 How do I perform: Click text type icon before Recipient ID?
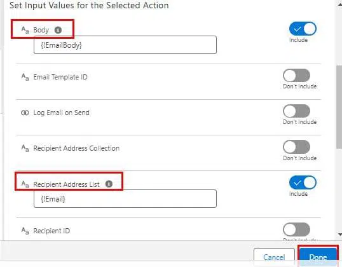(25, 230)
